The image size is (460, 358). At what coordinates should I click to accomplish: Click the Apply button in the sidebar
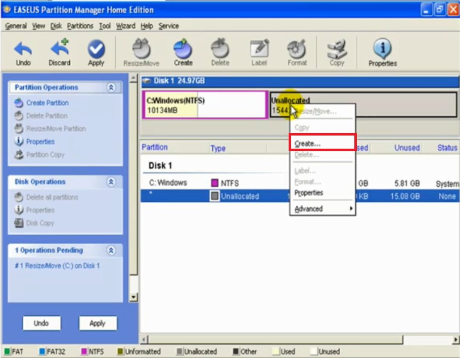point(98,323)
